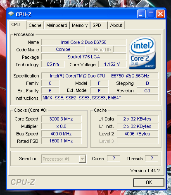Click the Core Speed value '3200.3 MHz'
The height and width of the screenshot is (195, 171).
point(62,119)
